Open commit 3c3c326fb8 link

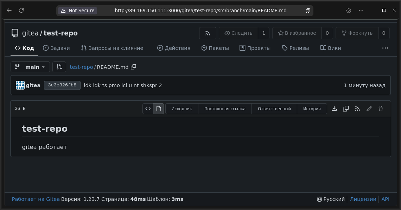click(62, 85)
